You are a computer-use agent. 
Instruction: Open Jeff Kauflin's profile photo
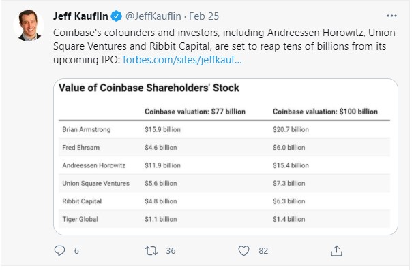[29, 25]
